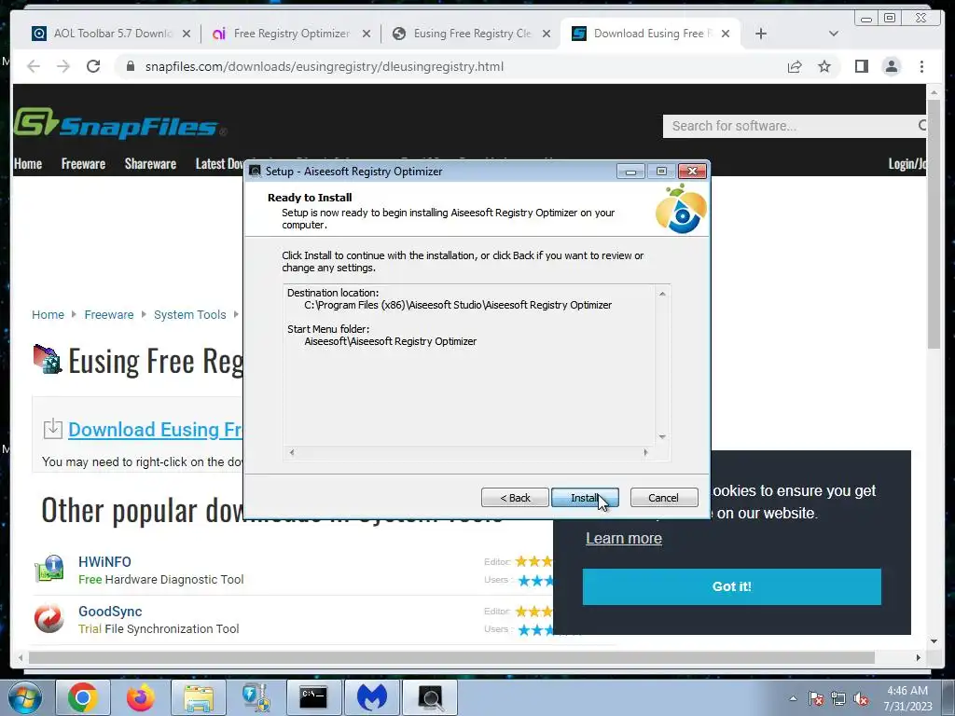Screen dimensions: 955x716
Task: Bookmark this page with the star
Action: [824, 66]
